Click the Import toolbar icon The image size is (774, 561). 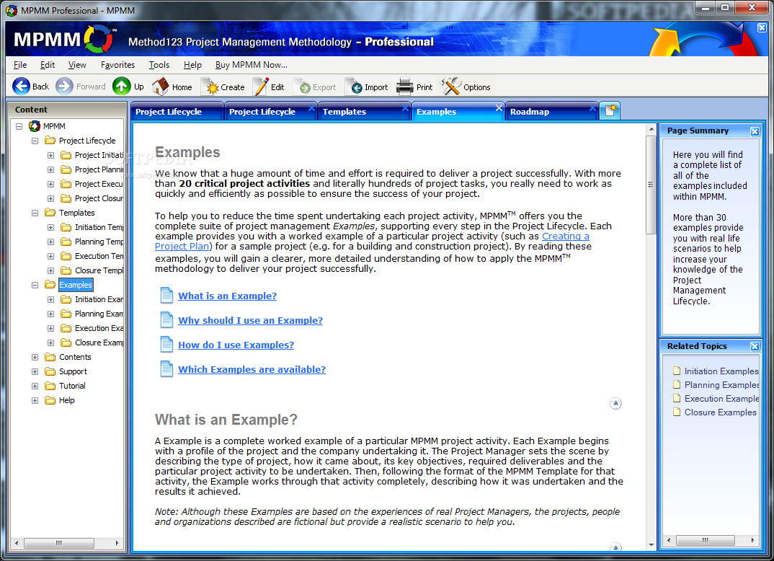coord(356,87)
